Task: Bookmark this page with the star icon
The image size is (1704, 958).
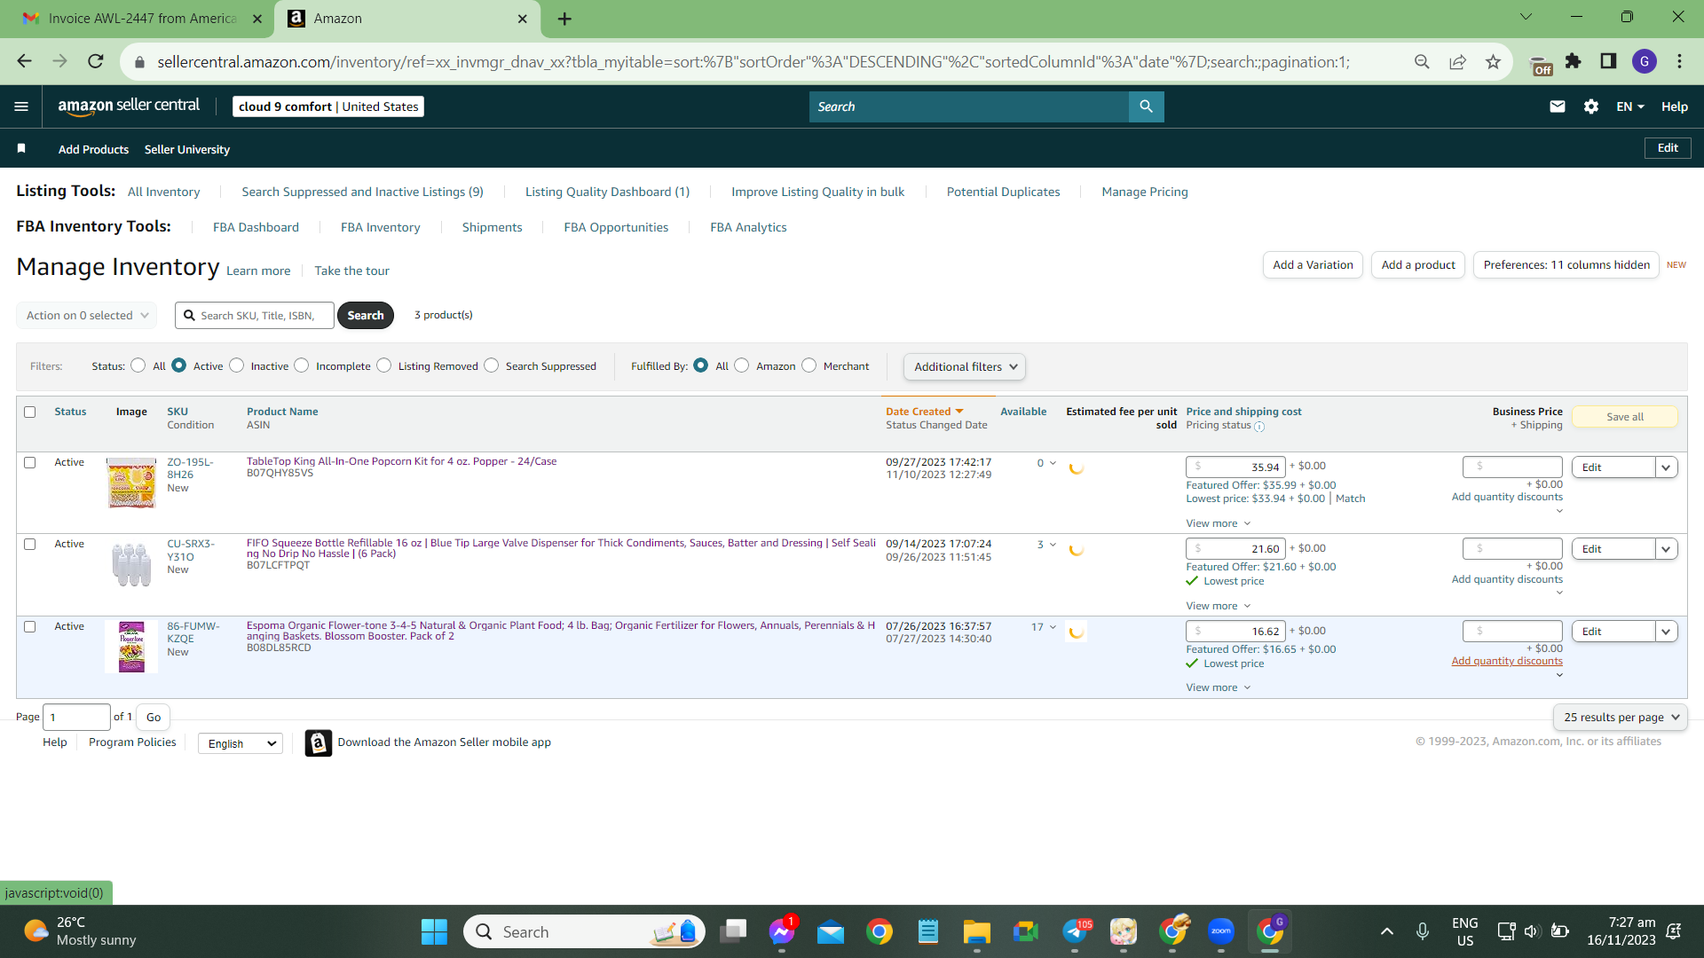Action: click(1493, 61)
